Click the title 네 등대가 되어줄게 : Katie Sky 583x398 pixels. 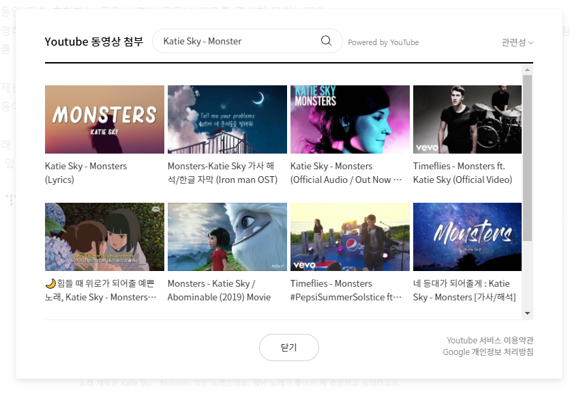pyautogui.click(x=464, y=290)
